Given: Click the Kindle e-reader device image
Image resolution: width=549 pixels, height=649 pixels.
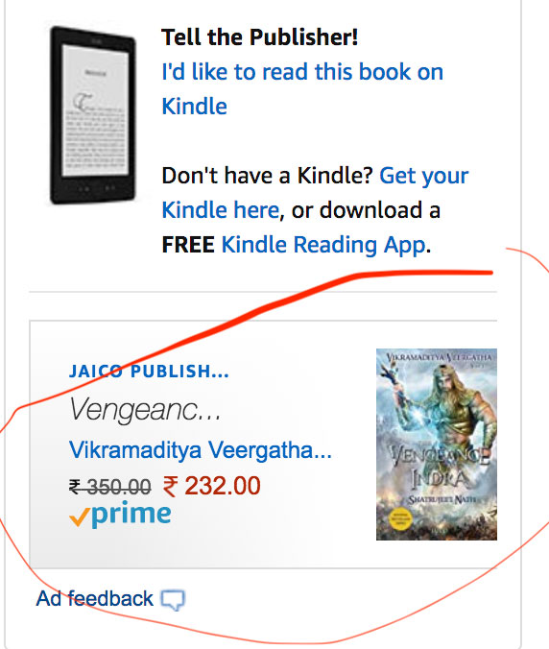Looking at the screenshot, I should pyautogui.click(x=93, y=115).
